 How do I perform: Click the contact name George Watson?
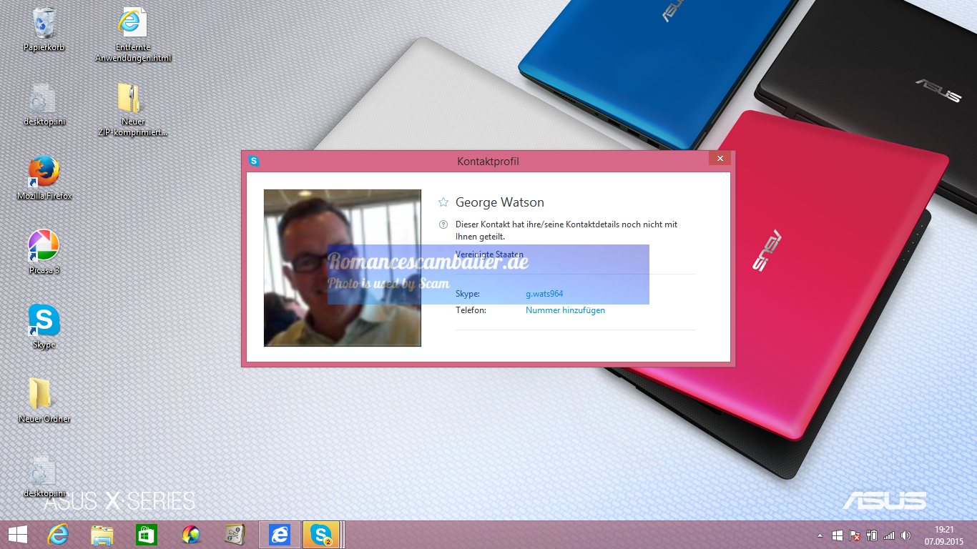click(x=500, y=202)
